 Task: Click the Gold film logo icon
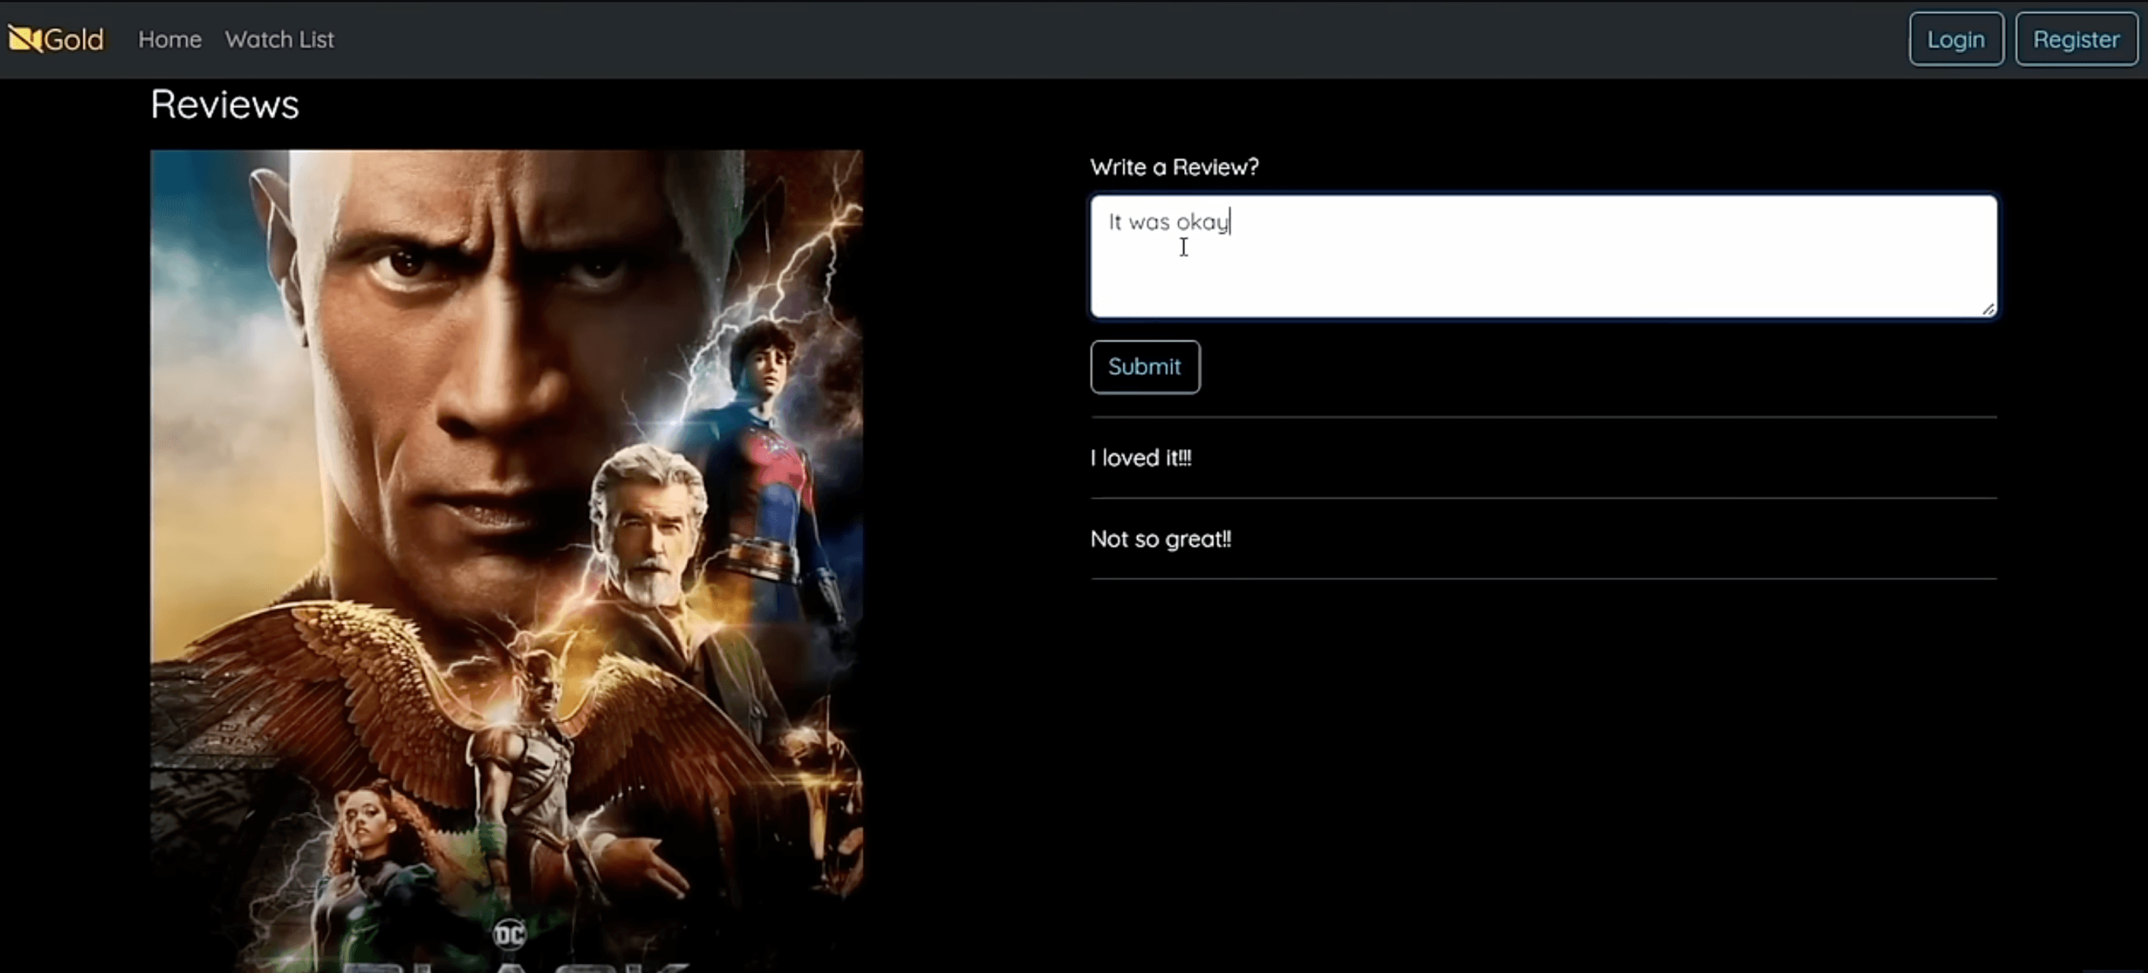(25, 38)
